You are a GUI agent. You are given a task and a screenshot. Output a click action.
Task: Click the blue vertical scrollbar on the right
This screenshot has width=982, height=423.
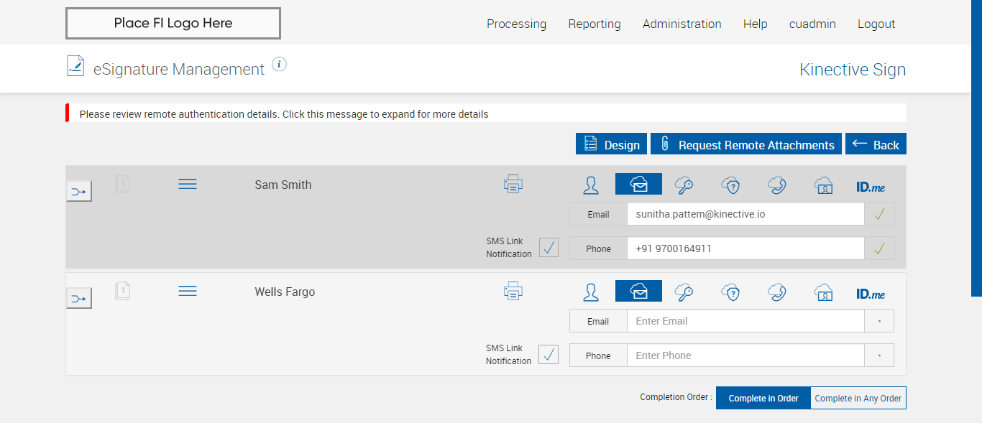[976, 144]
